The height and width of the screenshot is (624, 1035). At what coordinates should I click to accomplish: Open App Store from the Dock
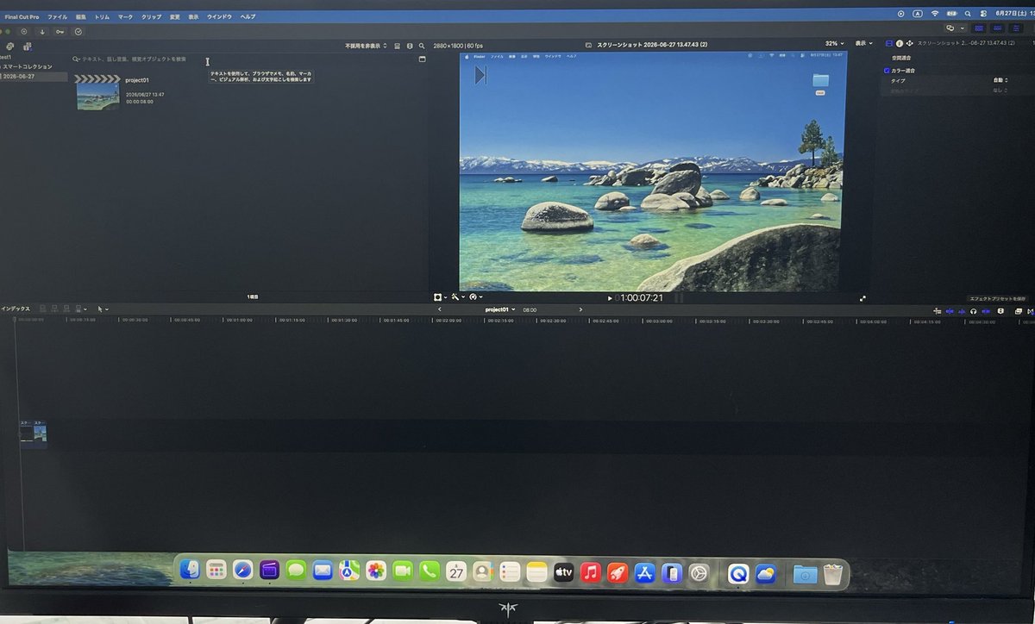click(644, 572)
